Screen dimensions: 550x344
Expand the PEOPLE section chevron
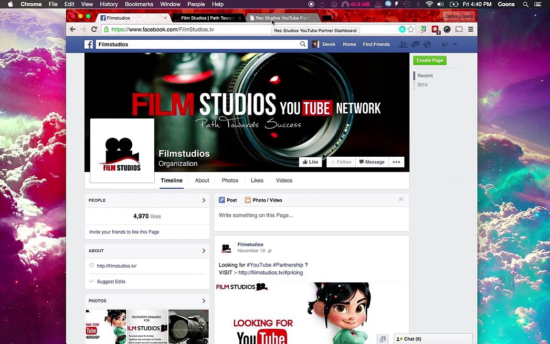click(204, 200)
